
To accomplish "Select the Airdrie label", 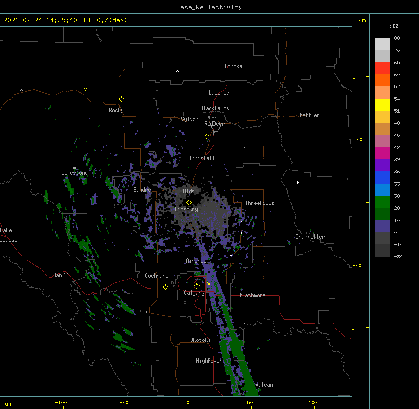I will (x=196, y=261).
